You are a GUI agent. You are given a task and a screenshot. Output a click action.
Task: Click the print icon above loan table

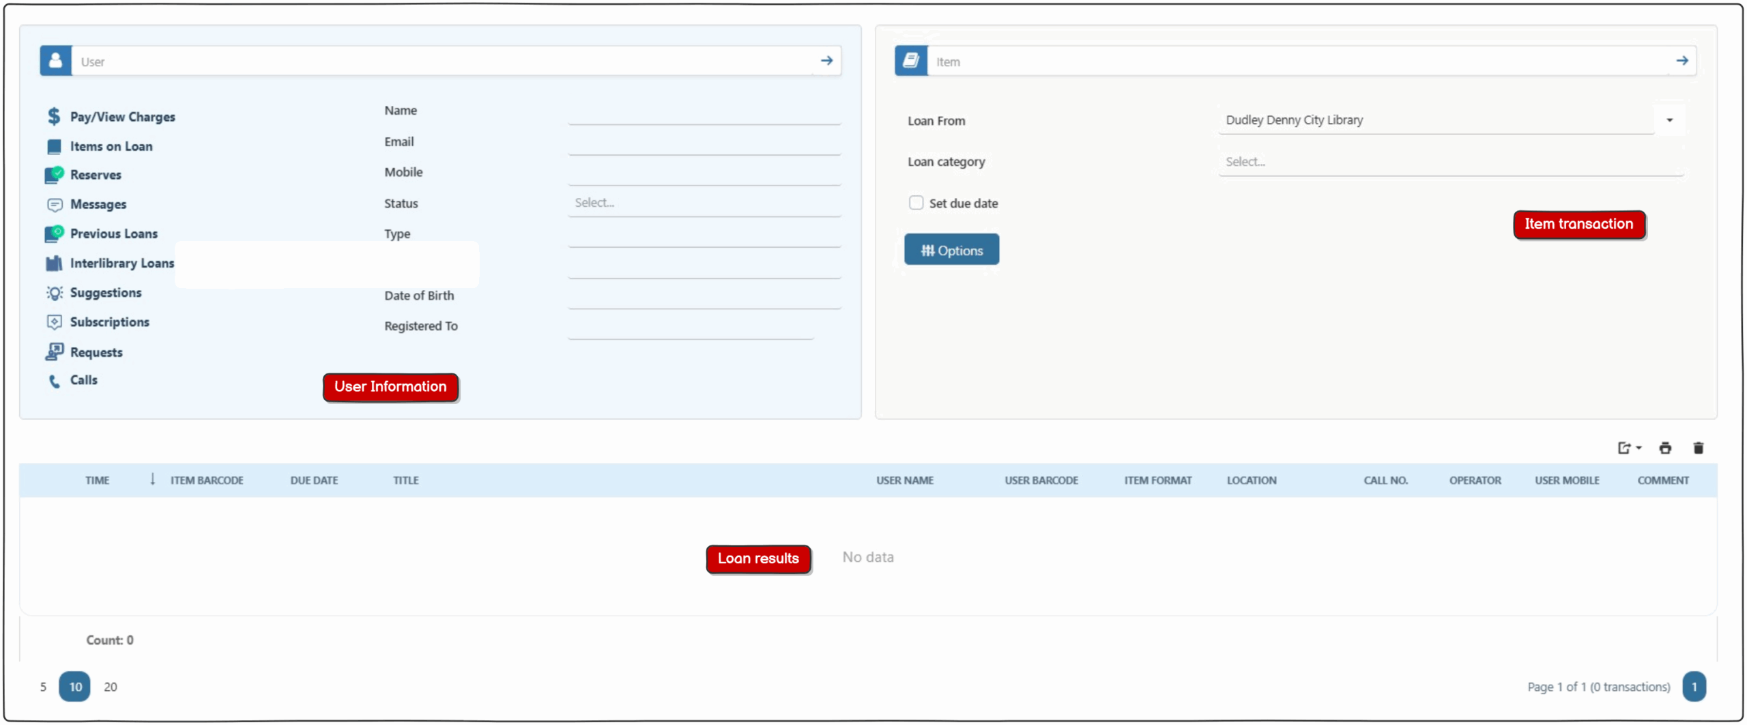click(x=1664, y=448)
